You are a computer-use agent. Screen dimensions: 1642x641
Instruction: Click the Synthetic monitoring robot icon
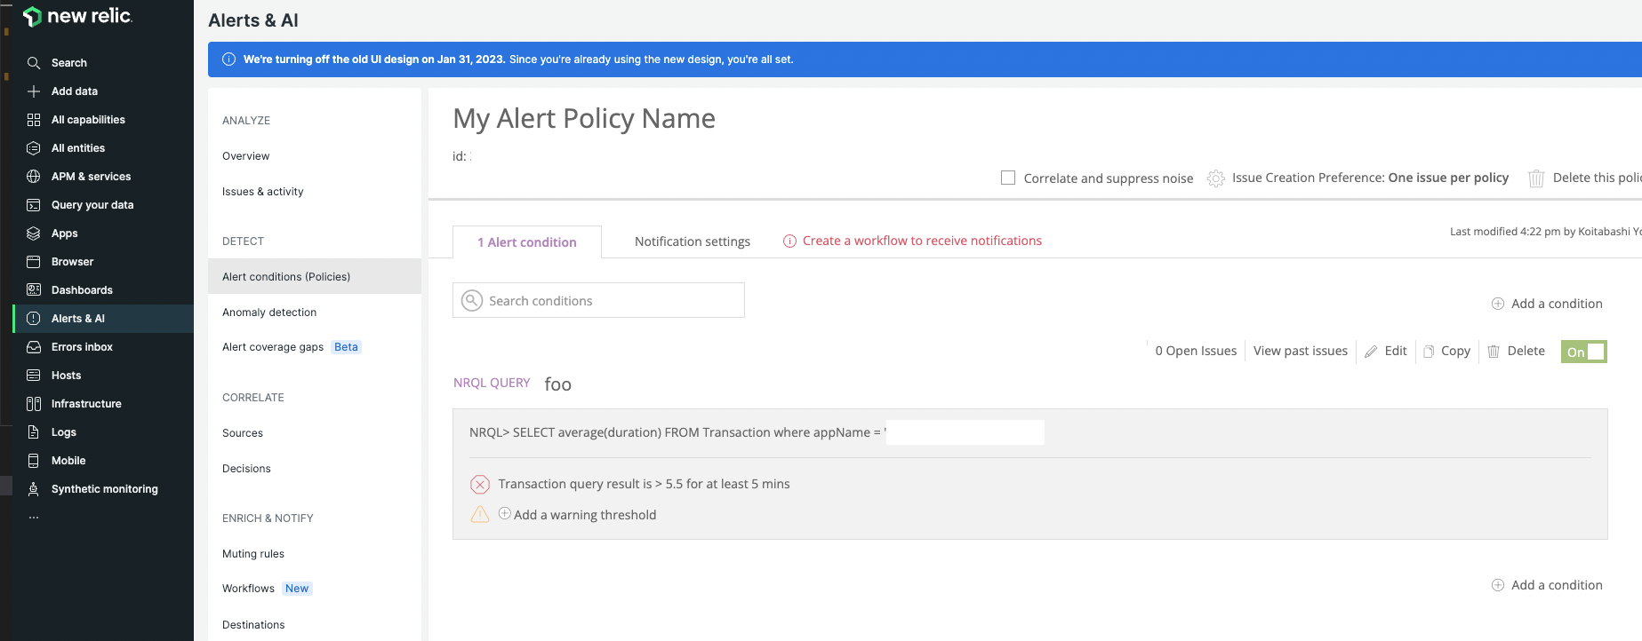pyautogui.click(x=34, y=489)
